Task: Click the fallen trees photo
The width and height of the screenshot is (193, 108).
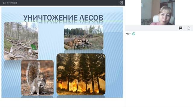Action: (x=21, y=41)
